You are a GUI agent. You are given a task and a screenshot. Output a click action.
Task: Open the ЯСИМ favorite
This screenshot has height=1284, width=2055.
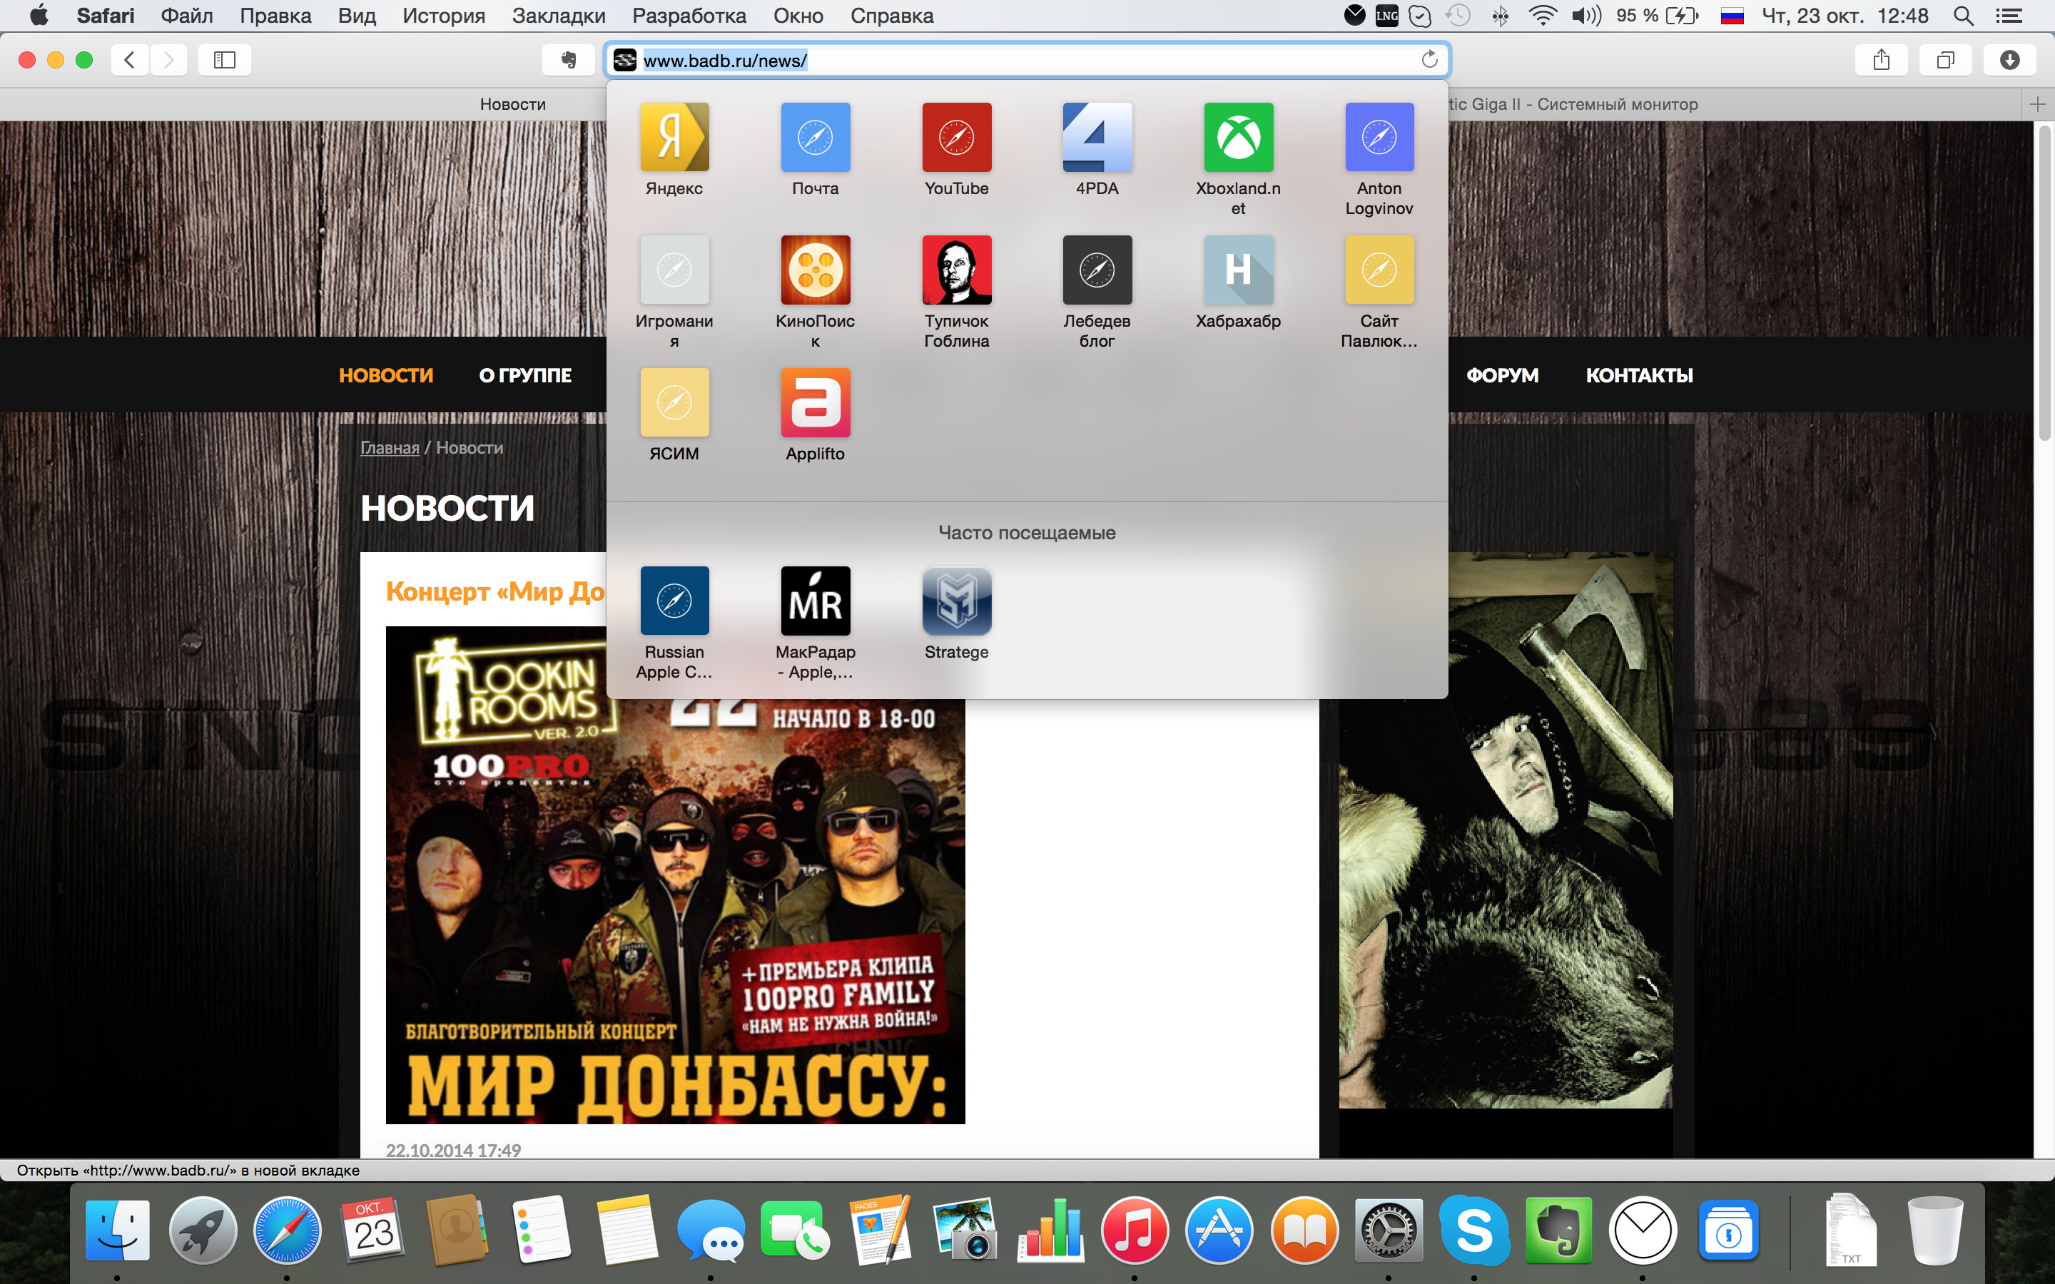(674, 402)
